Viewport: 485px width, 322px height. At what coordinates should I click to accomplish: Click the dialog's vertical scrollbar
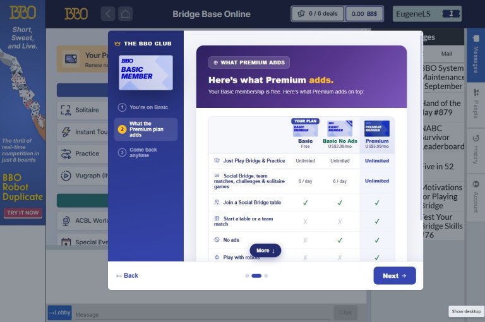click(x=421, y=127)
